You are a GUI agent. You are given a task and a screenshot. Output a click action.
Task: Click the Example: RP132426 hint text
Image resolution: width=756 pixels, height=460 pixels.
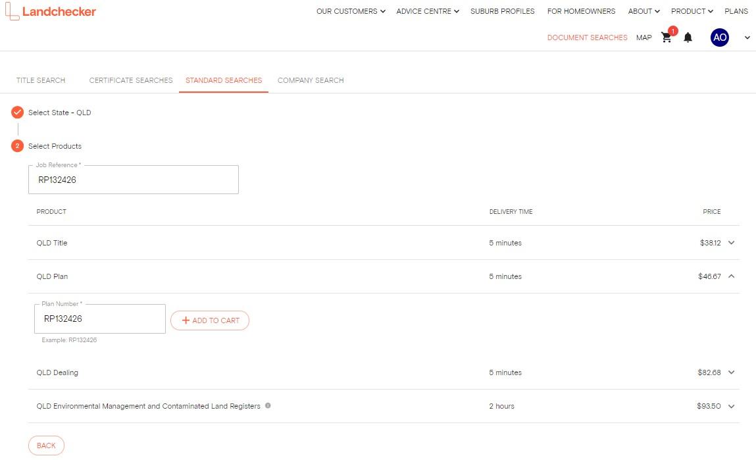point(69,340)
